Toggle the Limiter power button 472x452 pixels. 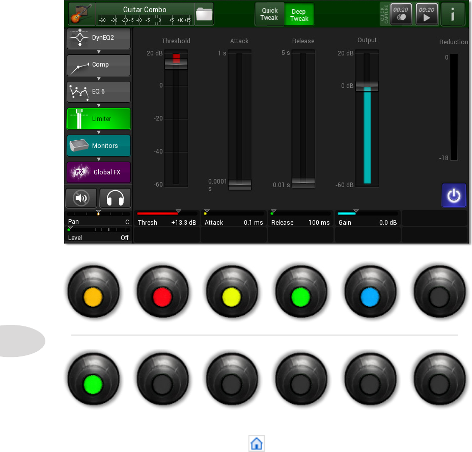point(454,195)
